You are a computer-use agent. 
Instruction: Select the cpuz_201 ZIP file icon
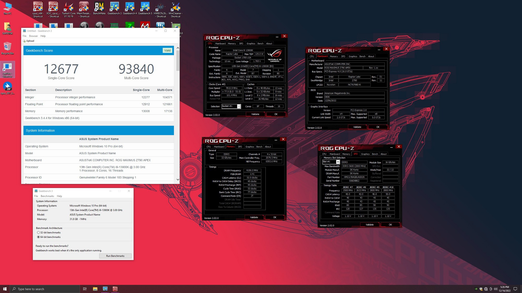point(8,88)
